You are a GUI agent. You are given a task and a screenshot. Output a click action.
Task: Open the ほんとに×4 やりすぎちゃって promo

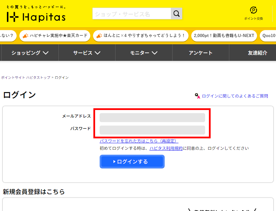point(141,36)
